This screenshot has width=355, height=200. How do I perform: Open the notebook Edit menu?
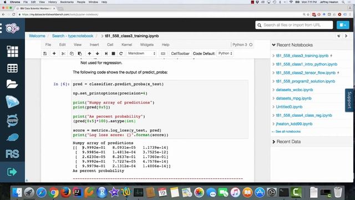62,44
